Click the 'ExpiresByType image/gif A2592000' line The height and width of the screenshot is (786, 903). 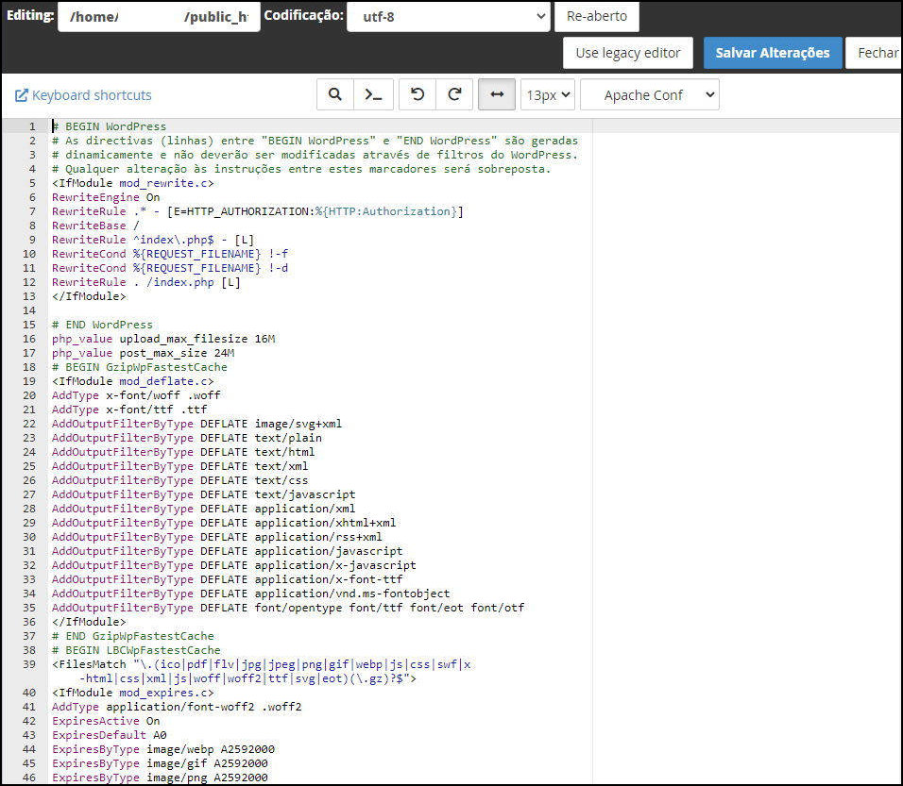tap(160, 763)
